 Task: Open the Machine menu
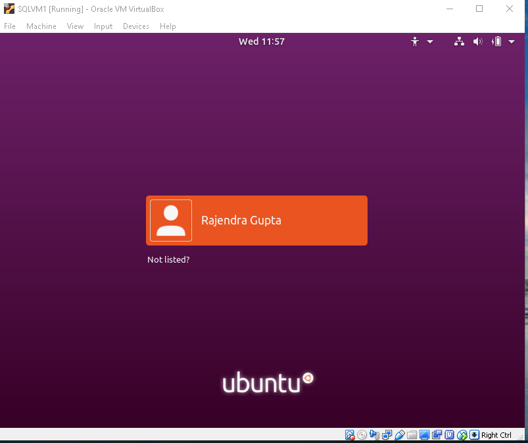click(x=41, y=26)
